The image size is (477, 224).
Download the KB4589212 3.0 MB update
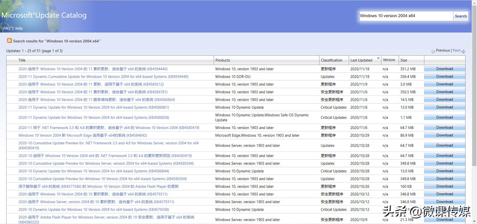click(444, 84)
